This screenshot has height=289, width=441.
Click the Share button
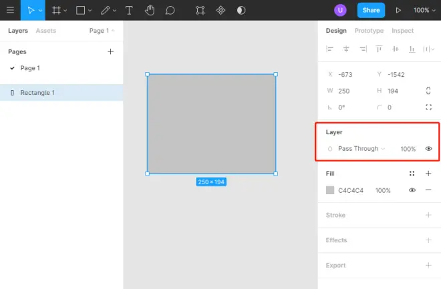coord(371,11)
